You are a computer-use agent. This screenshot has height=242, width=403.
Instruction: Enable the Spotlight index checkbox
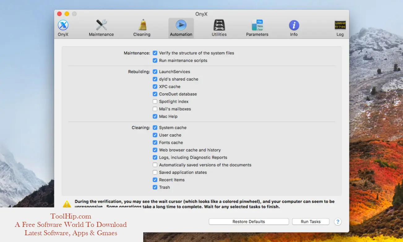tap(155, 101)
